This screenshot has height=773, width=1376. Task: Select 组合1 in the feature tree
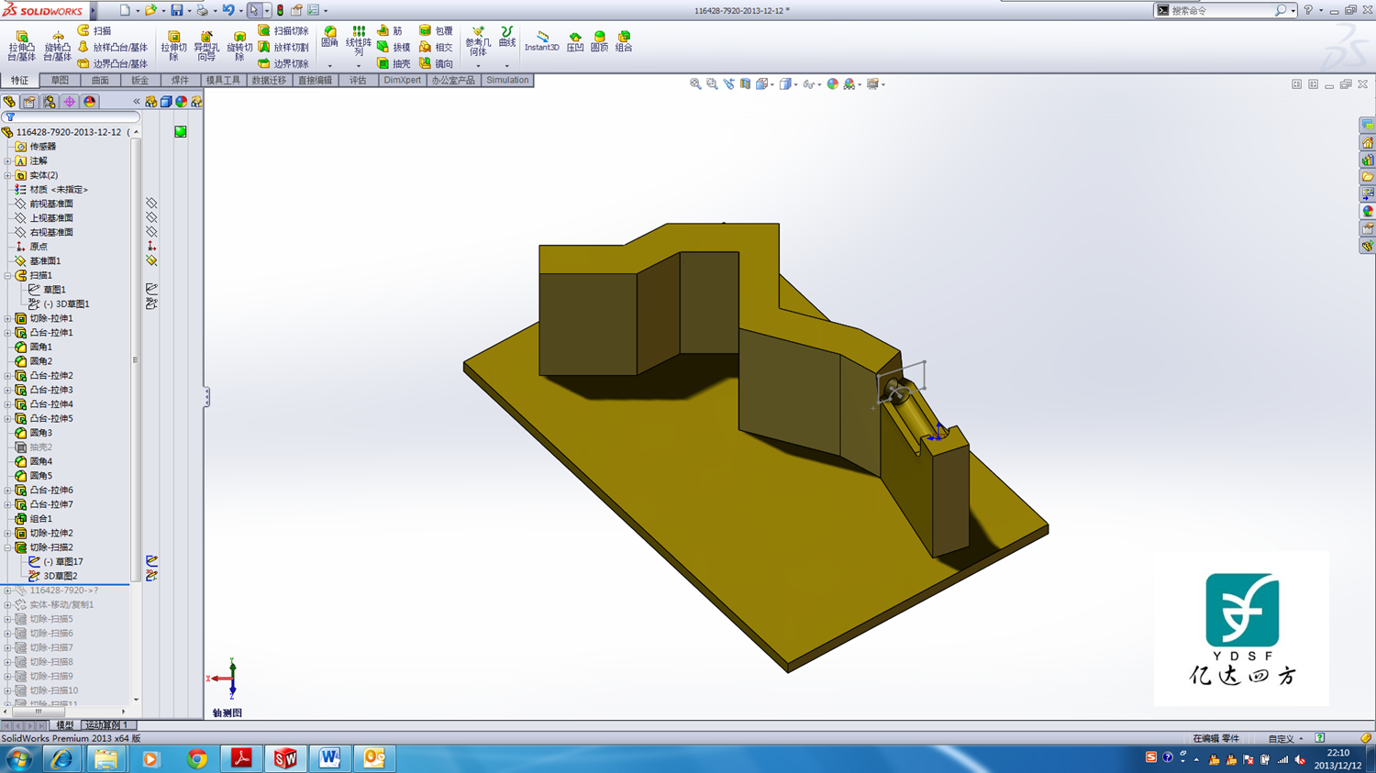pos(34,519)
